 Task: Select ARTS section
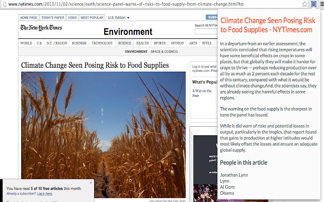click(x=193, y=43)
